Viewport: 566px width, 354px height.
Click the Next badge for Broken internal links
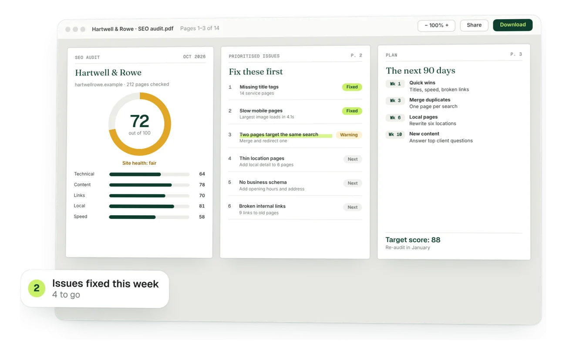(x=353, y=207)
